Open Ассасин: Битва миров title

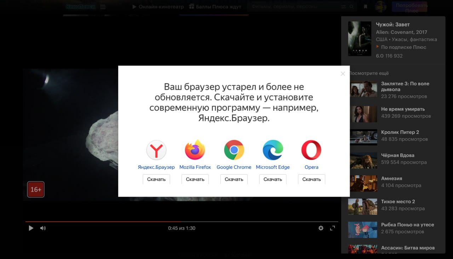tap(408, 248)
